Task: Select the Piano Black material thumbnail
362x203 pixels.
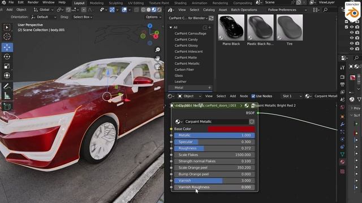Action: coord(231,28)
